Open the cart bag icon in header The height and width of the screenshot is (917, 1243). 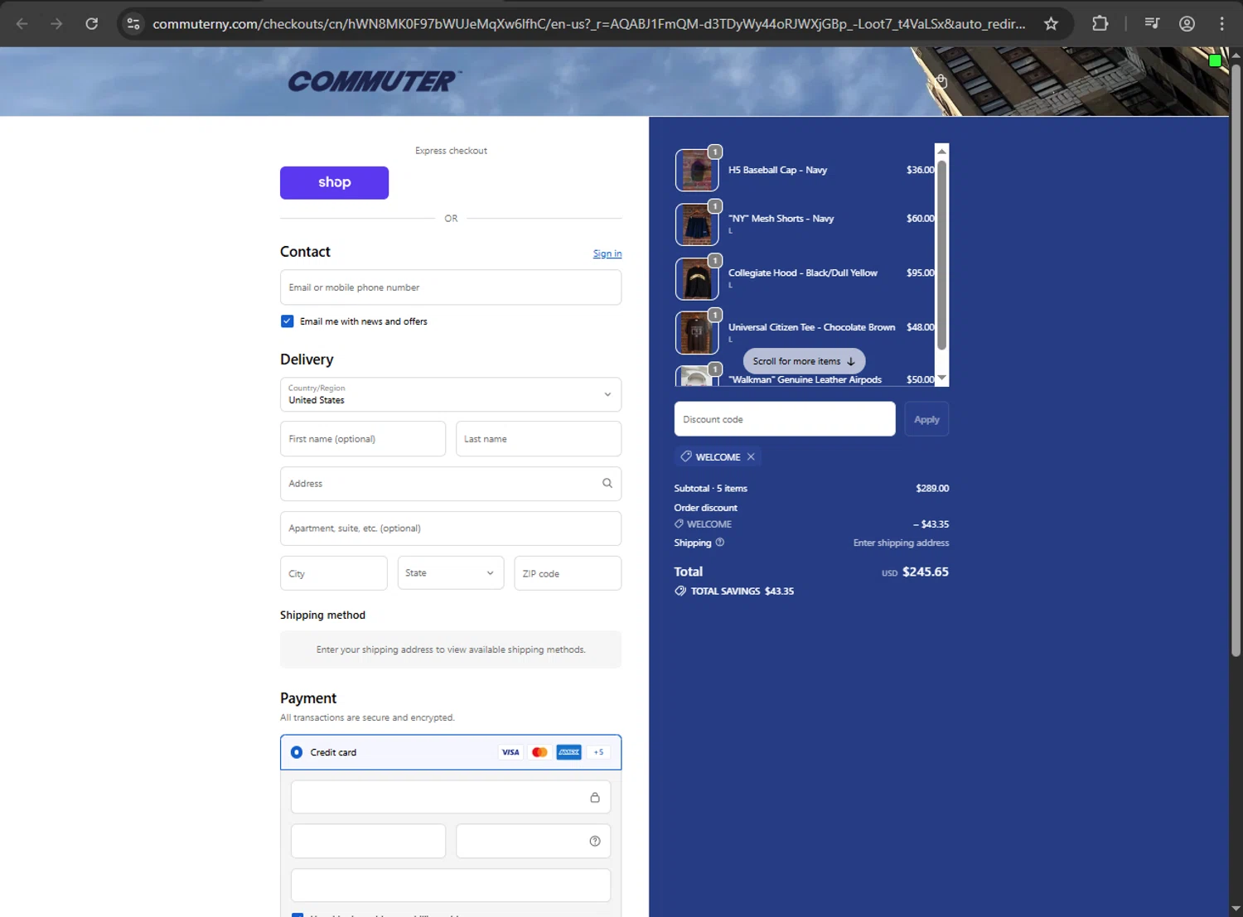[x=941, y=80]
